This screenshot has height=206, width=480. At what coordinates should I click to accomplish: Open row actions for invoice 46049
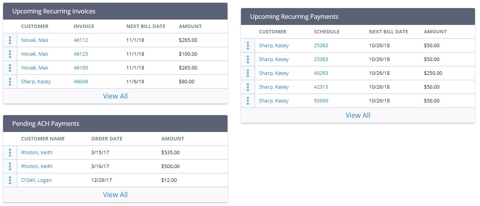tap(10, 82)
